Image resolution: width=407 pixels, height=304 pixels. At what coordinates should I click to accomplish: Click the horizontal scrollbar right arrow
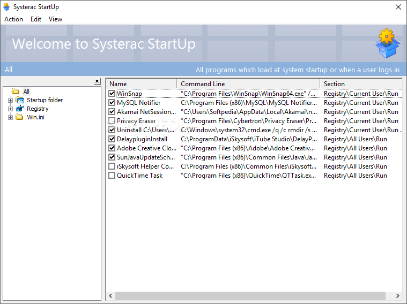(x=397, y=295)
